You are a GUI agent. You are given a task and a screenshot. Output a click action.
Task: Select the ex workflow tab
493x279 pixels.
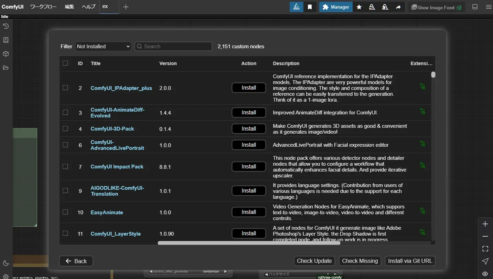[109, 7]
